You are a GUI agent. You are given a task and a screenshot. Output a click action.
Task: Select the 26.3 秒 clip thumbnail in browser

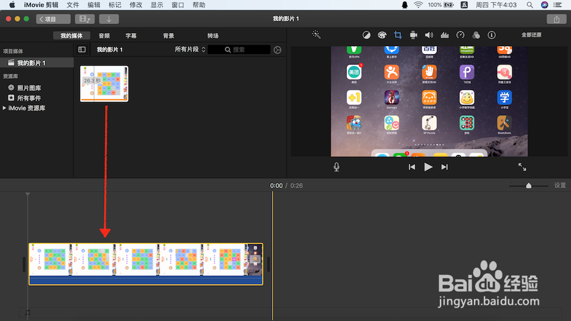click(x=104, y=84)
